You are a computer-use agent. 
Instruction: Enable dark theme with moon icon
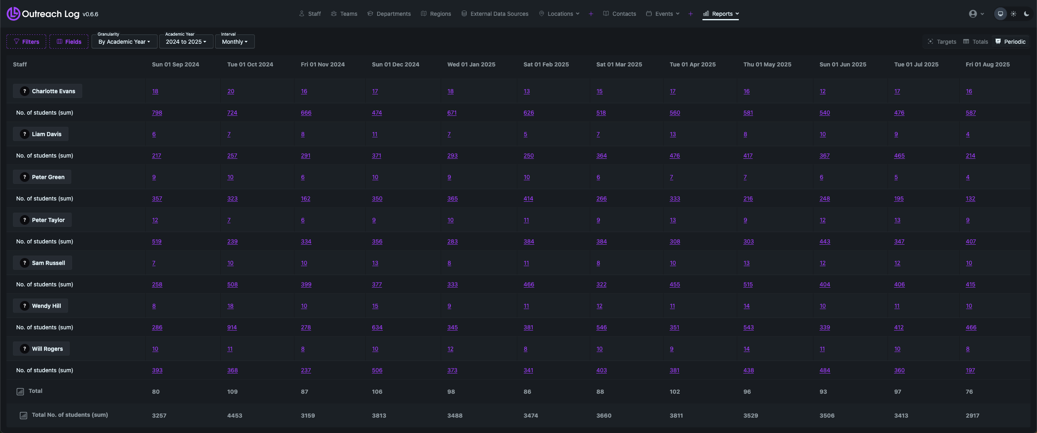tap(1026, 14)
